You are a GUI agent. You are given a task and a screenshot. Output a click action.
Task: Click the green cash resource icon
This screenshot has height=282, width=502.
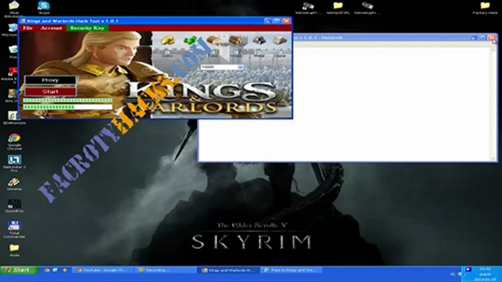click(x=190, y=40)
